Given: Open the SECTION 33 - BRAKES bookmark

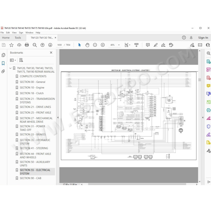Looking at the screenshot, I should coord(33,134).
